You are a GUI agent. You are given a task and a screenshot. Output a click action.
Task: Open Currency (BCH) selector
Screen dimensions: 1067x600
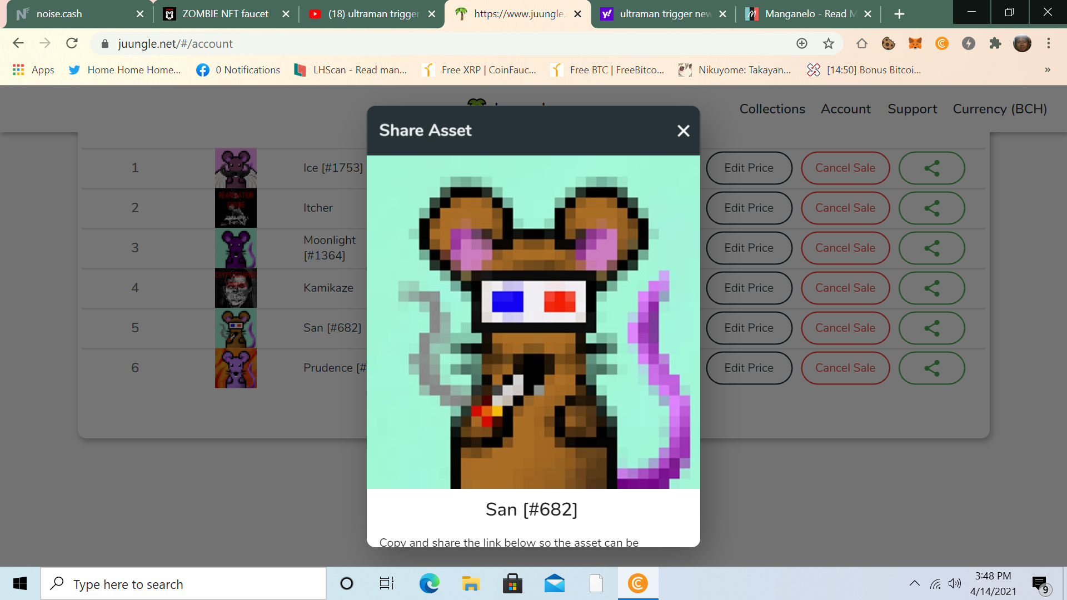(x=1000, y=109)
